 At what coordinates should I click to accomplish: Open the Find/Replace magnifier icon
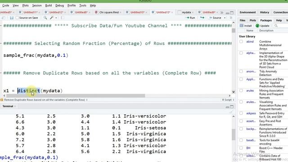pos(45,18)
